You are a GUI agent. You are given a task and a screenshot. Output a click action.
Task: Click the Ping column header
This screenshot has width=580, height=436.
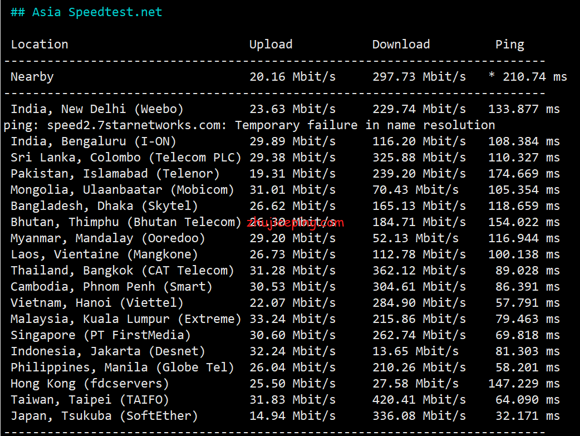coord(510,45)
